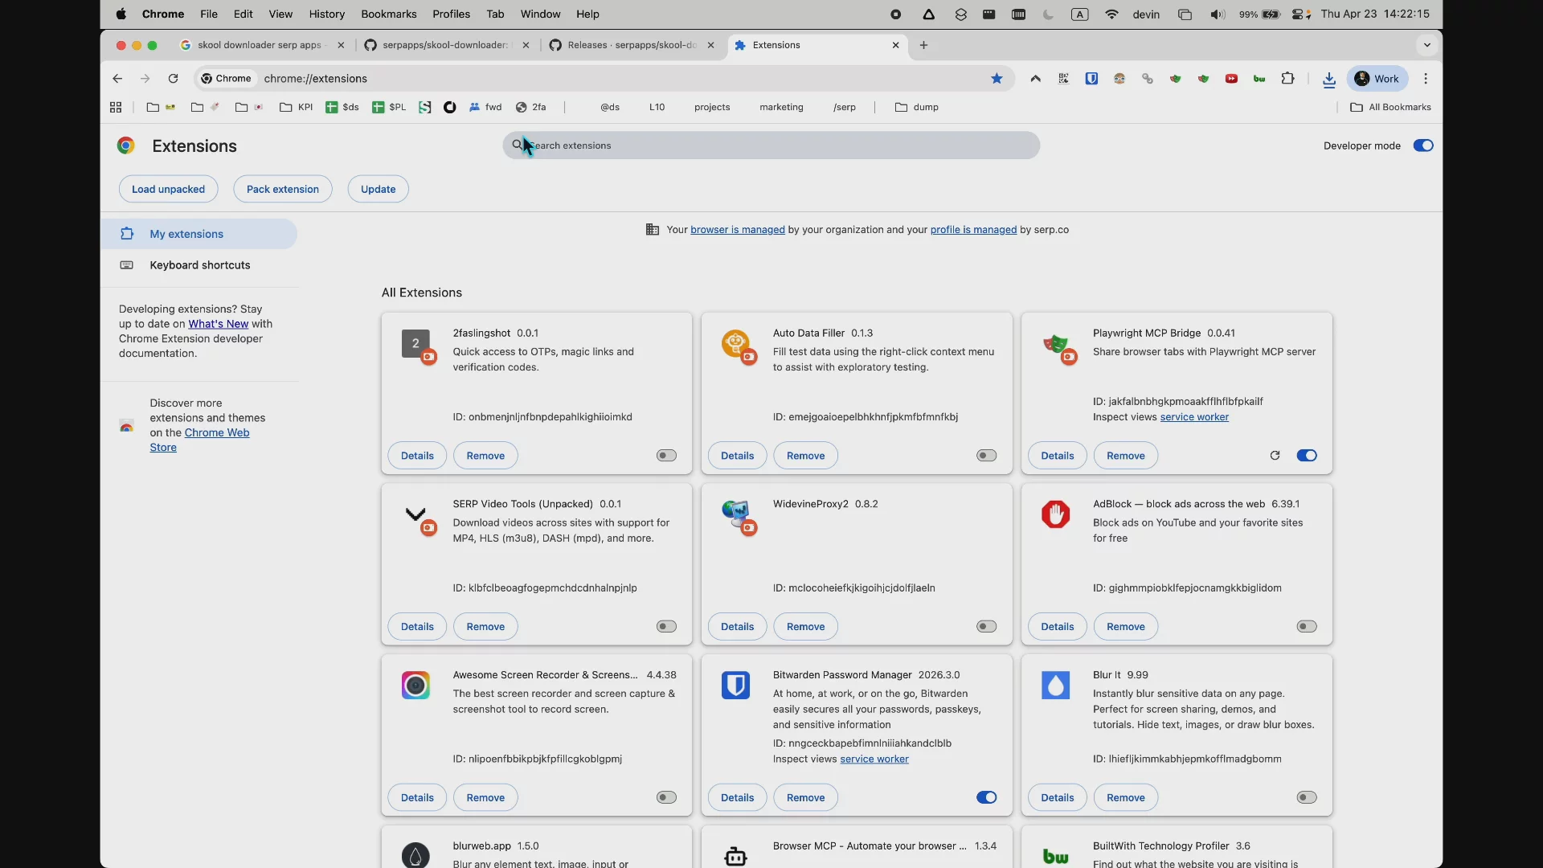Screen dimensions: 1543x868
Task: Click the Bitwarden Password Manager card icon
Action: tap(735, 686)
